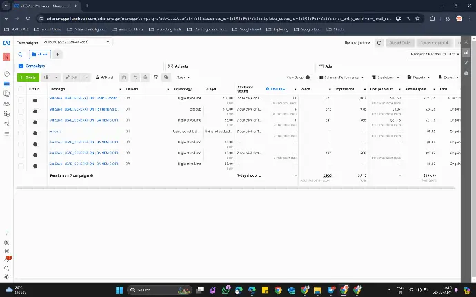
Task: Toggle on/off switch for Tesla Vs campaign
Action: tap(35, 111)
